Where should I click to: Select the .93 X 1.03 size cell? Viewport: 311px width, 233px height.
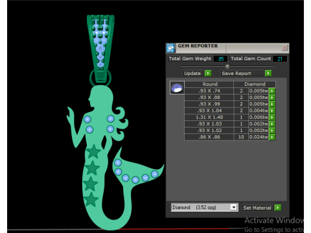(209, 124)
